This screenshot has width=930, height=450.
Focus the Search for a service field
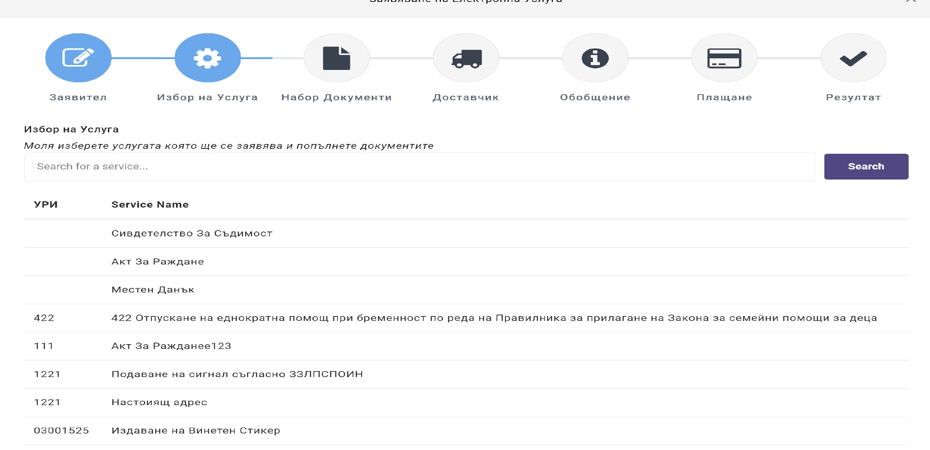(420, 166)
